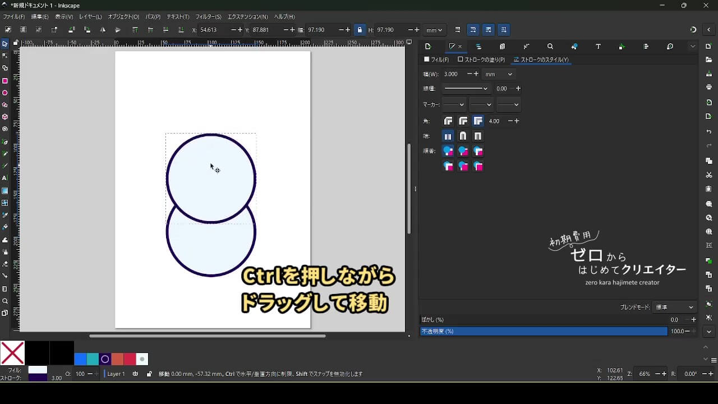The height and width of the screenshot is (404, 718).
Task: Open the stroke width unit mm dropdown
Action: point(498,74)
